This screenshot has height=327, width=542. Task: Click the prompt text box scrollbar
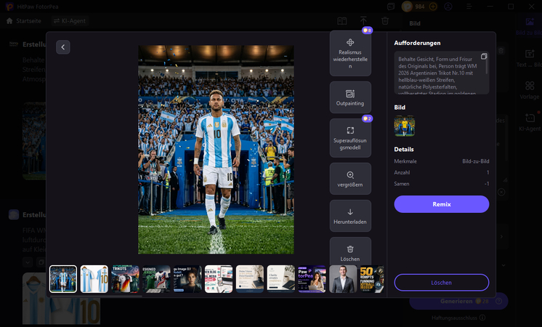coord(487,65)
